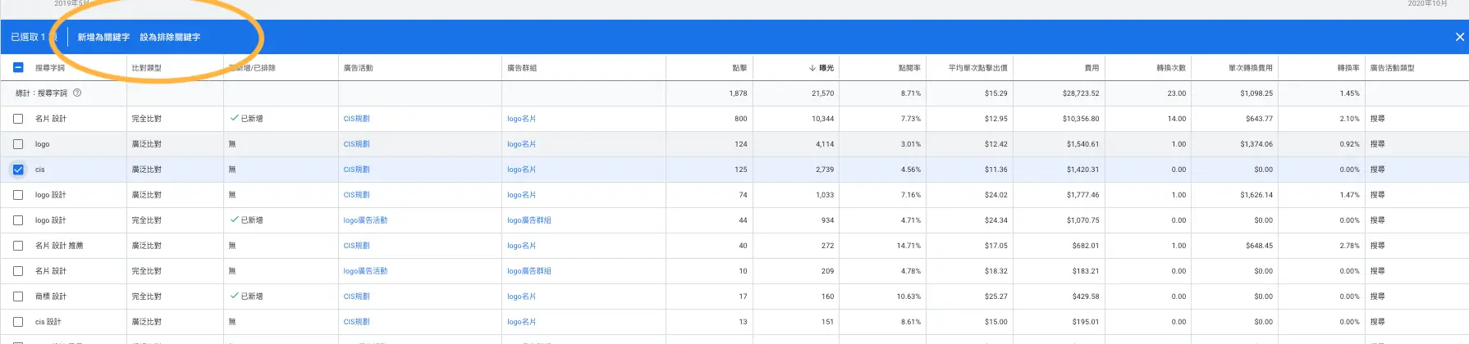Open logo廣告活動 link in 名片 設計 10-click row
The image size is (1469, 344).
point(365,271)
